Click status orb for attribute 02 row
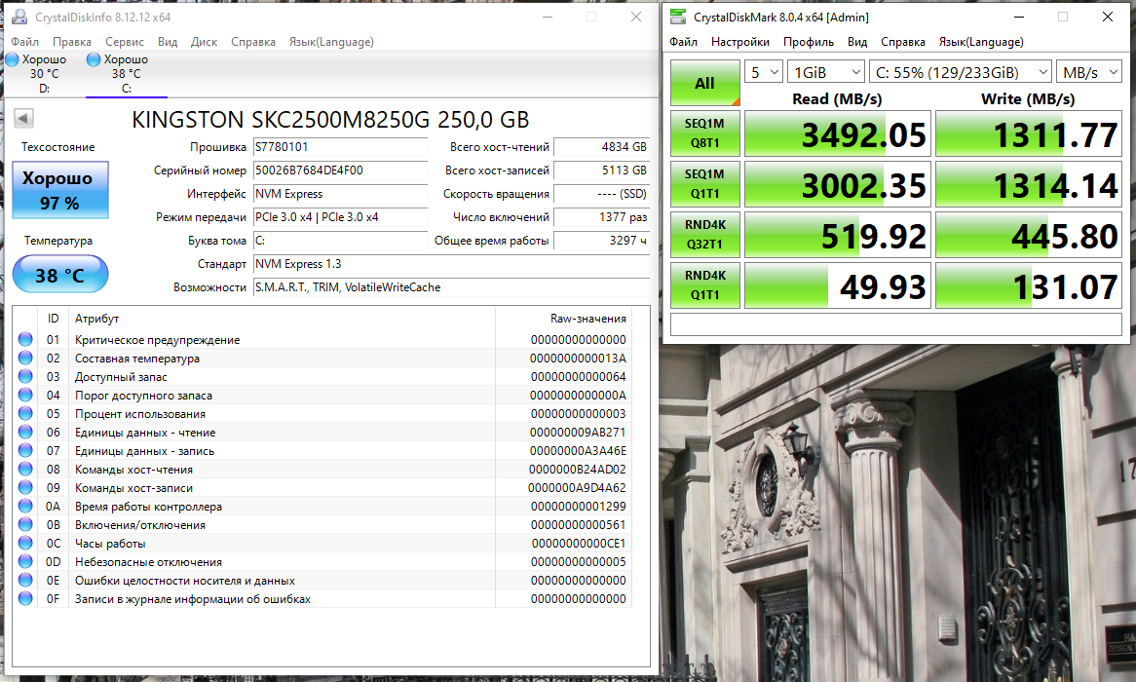Image resolution: width=1136 pixels, height=682 pixels. coord(25,358)
